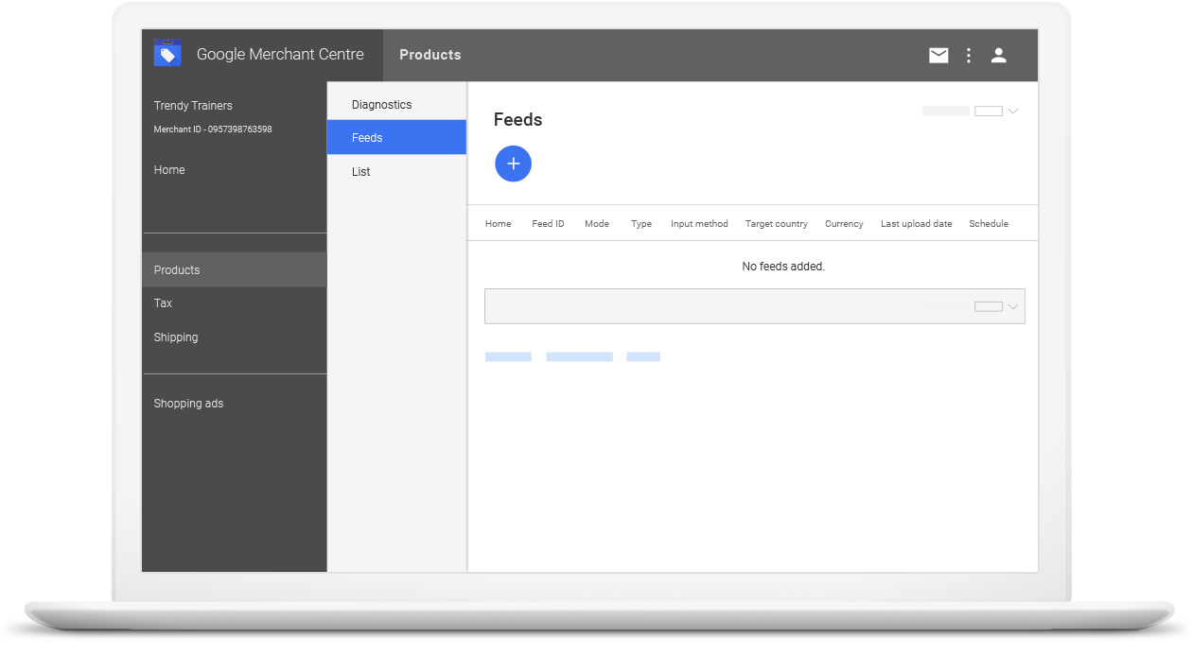Open Shipping in the sidebar
Image resolution: width=1192 pixels, height=656 pixels.
point(176,337)
